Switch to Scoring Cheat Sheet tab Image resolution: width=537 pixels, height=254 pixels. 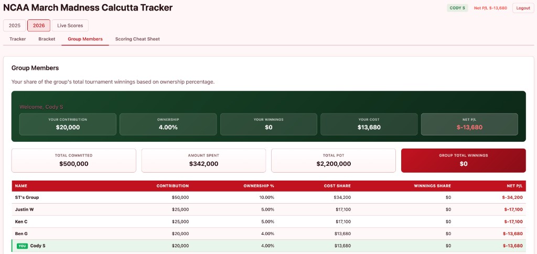coord(137,39)
